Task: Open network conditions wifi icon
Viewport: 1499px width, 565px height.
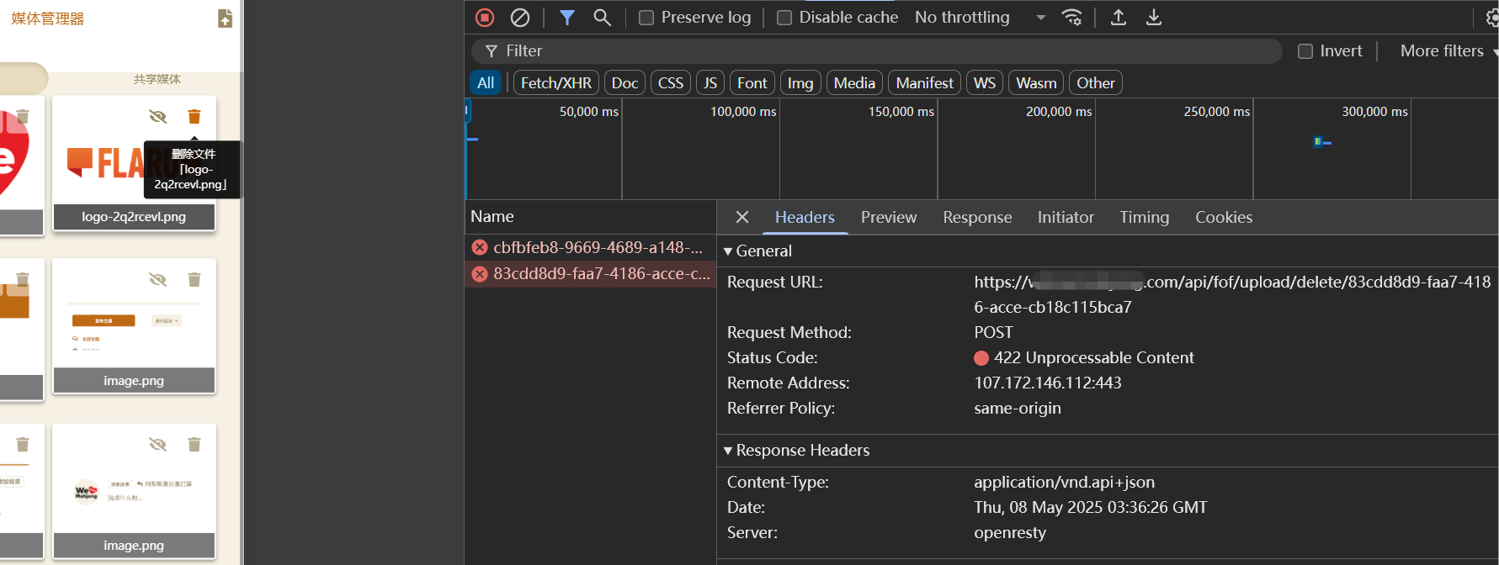Action: click(1072, 18)
